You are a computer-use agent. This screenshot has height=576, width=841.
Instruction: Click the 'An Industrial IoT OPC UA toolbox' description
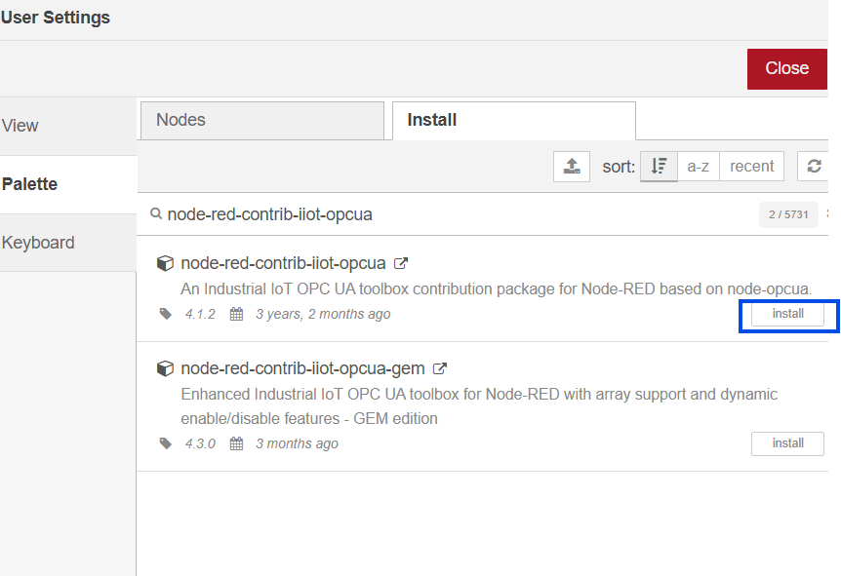497,288
